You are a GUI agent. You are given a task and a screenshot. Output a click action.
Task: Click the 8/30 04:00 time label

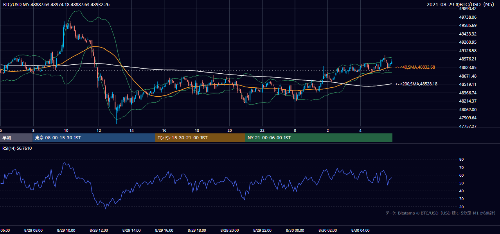[x=360, y=230]
